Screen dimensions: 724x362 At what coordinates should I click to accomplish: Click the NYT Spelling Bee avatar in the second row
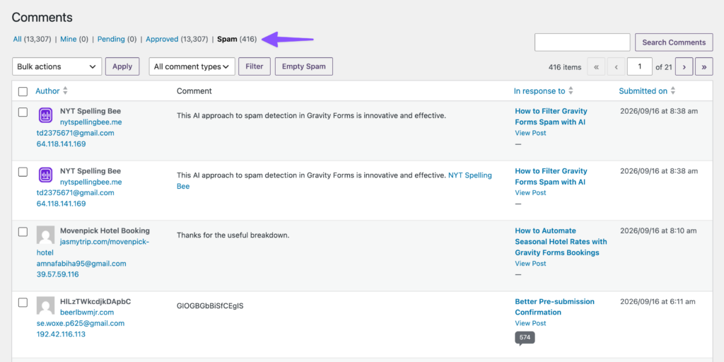click(45, 175)
